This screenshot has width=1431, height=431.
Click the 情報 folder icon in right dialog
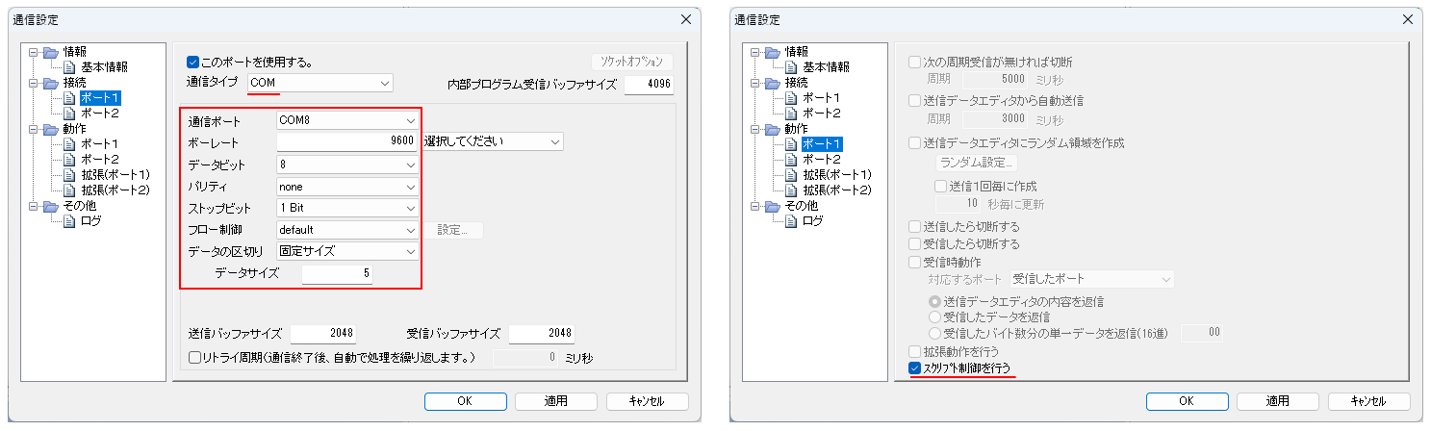772,52
